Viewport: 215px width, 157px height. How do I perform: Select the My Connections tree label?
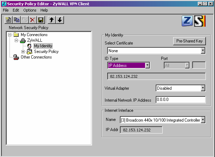point(34,35)
